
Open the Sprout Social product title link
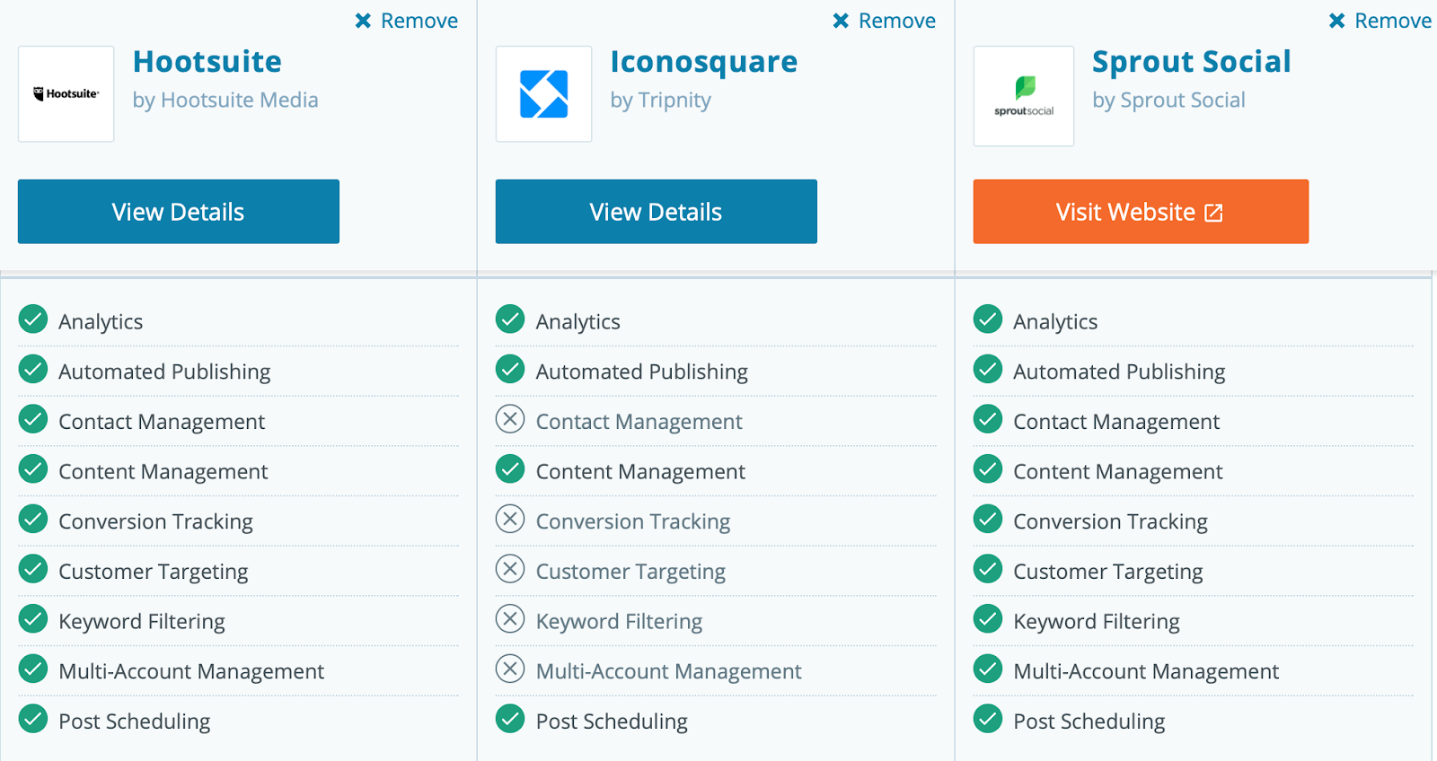[1191, 61]
